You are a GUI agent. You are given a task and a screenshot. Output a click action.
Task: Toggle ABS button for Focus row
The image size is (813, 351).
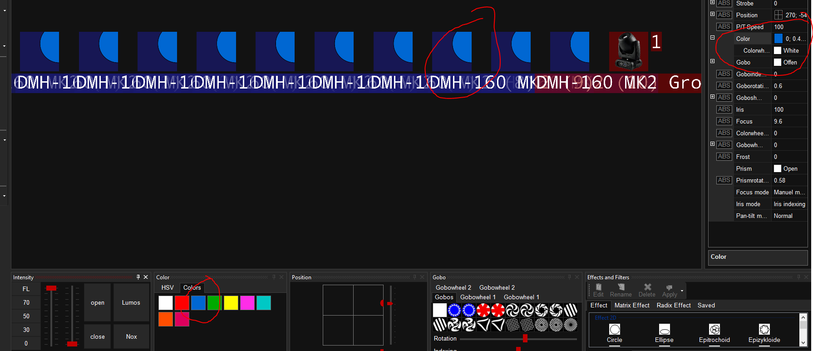(724, 121)
